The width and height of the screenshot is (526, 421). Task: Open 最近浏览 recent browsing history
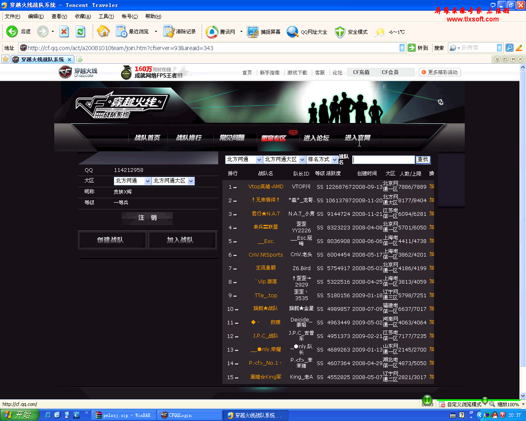coord(132,32)
